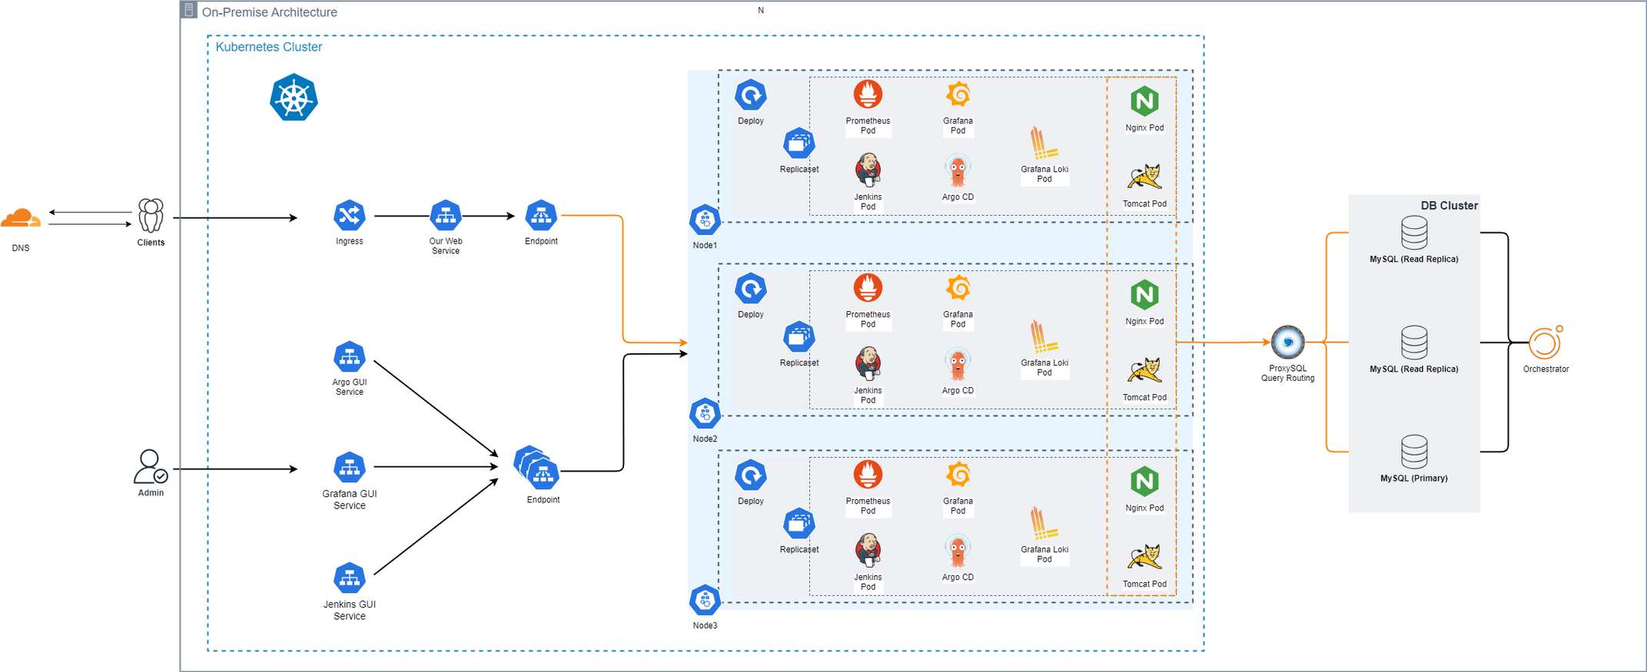Select the Grafana GUI Service icon
1647x672 pixels.
[350, 468]
